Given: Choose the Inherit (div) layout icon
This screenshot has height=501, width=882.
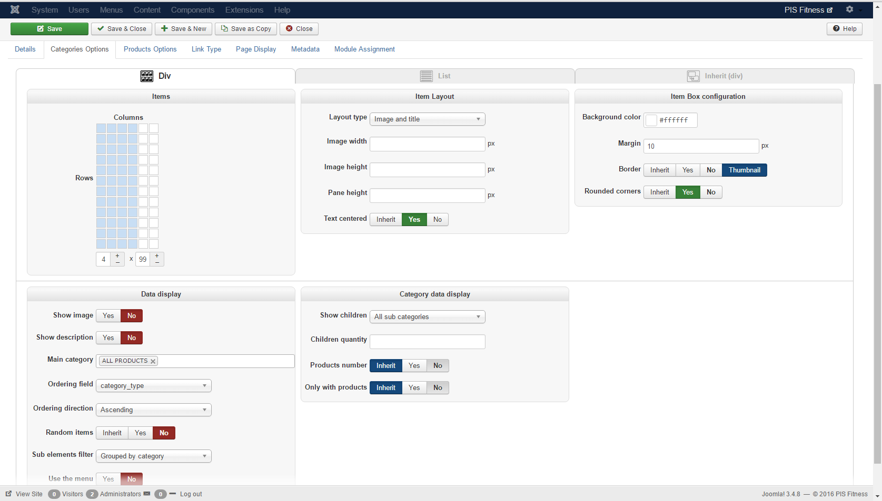Looking at the screenshot, I should (x=693, y=76).
